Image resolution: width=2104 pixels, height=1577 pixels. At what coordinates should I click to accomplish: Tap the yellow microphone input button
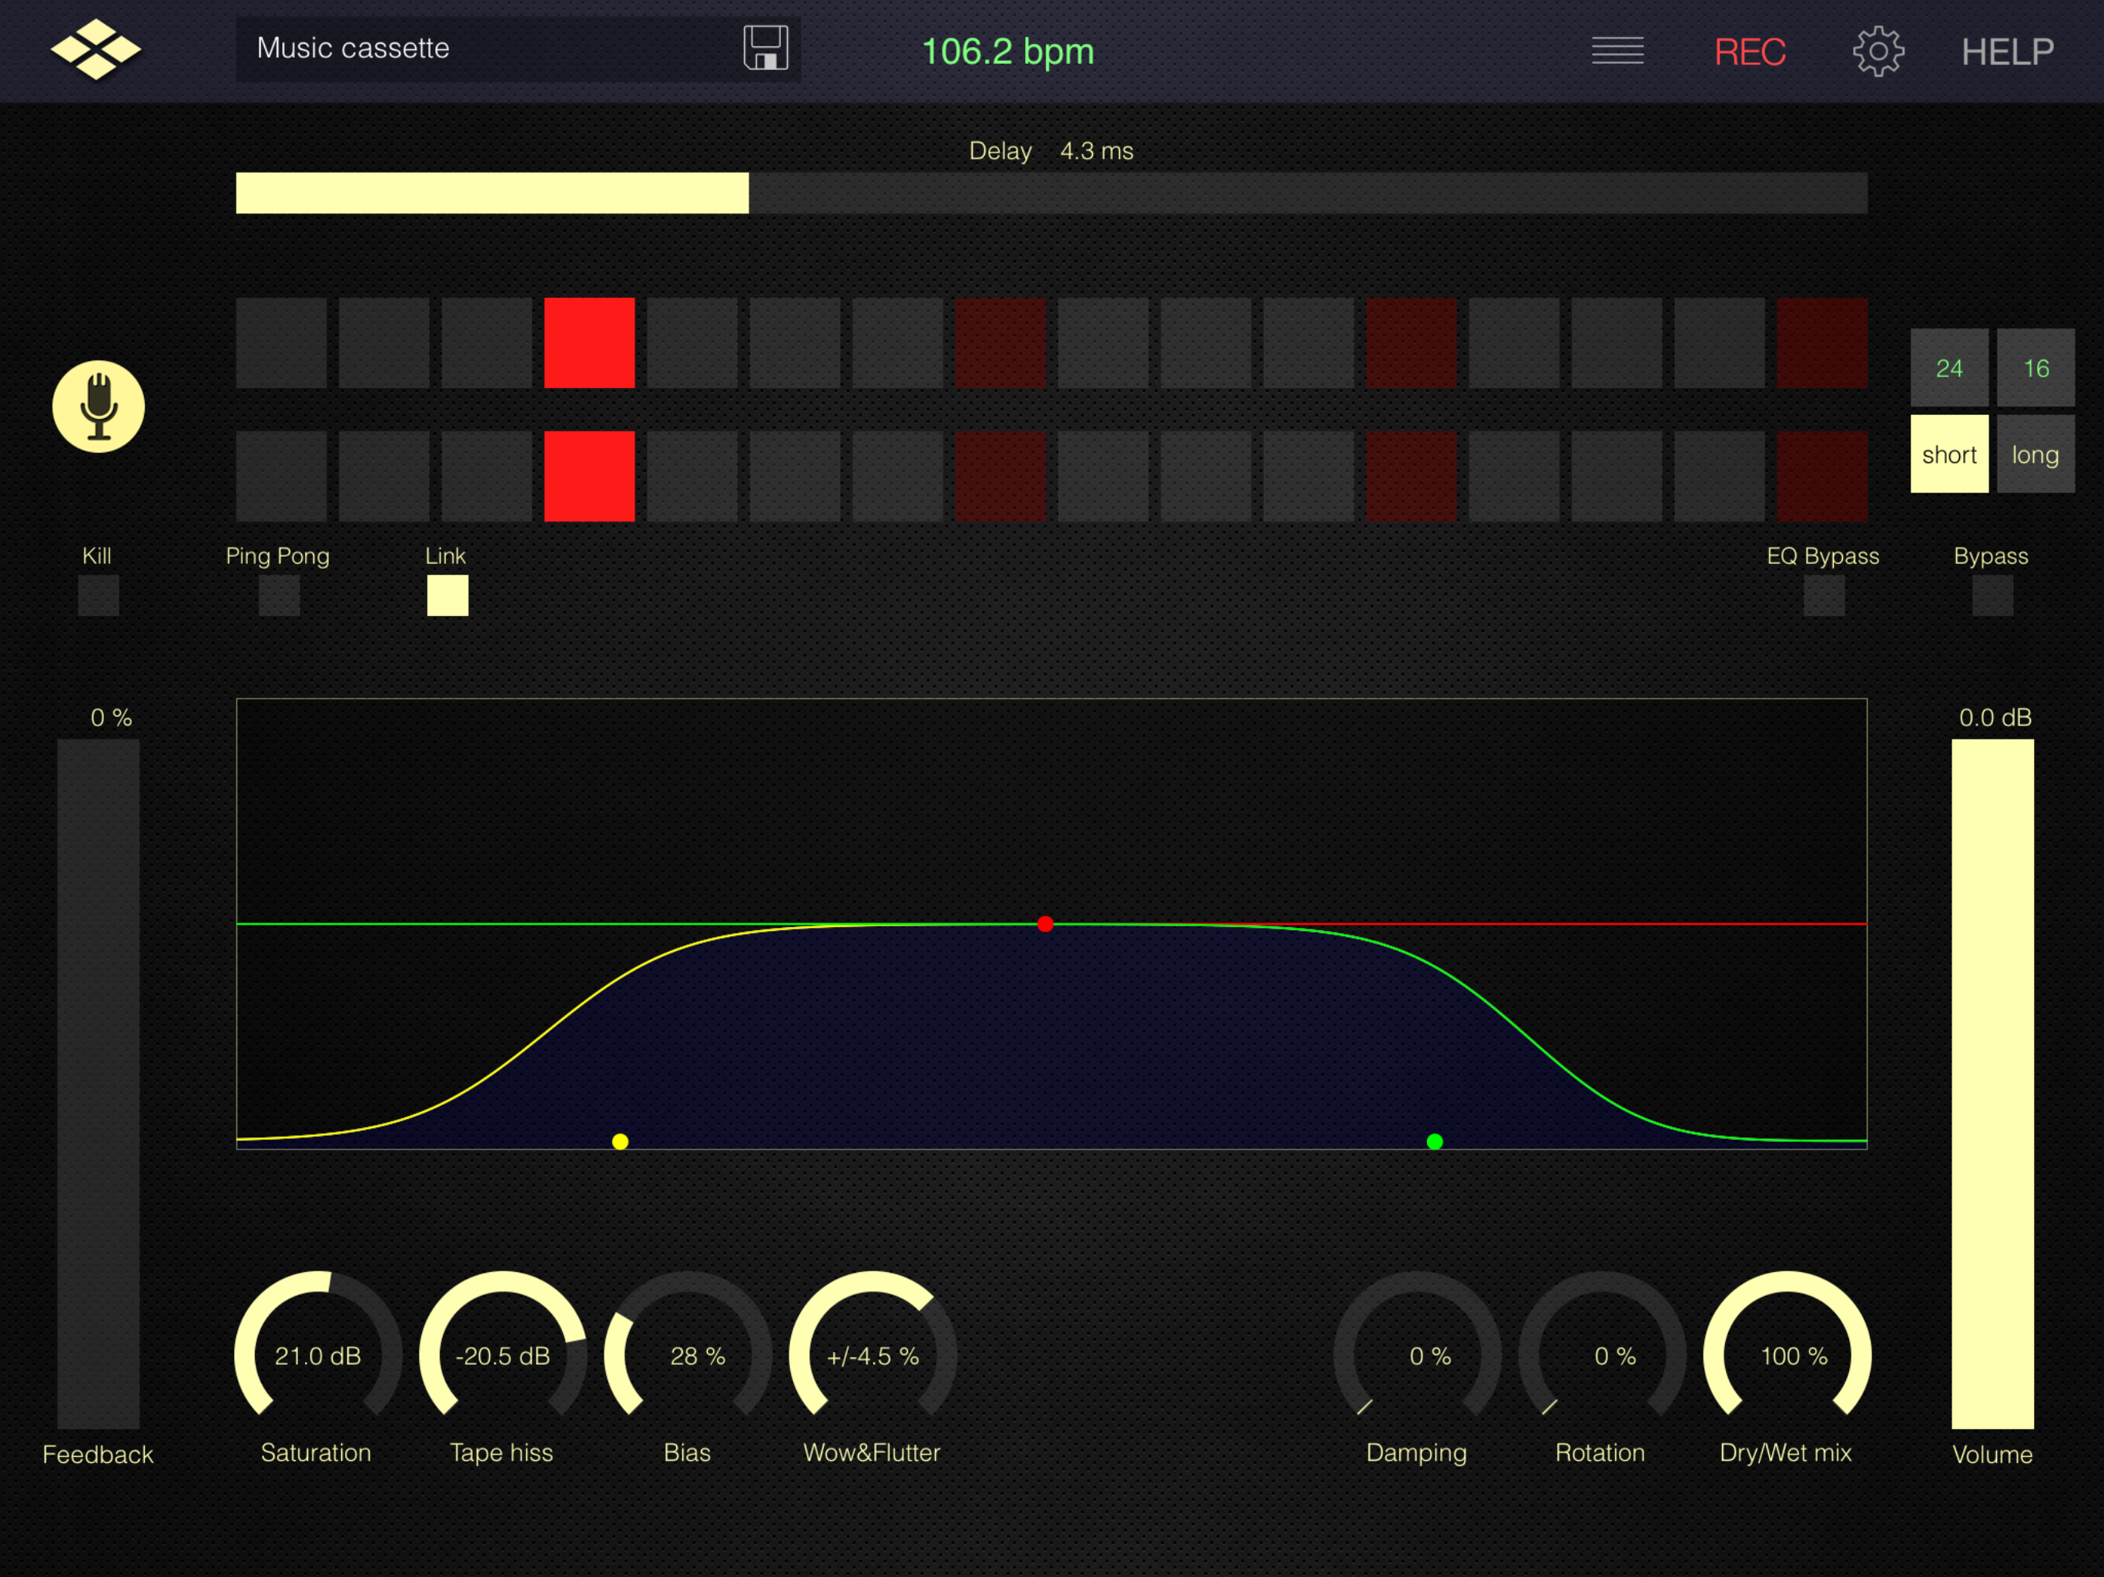pyautogui.click(x=98, y=407)
